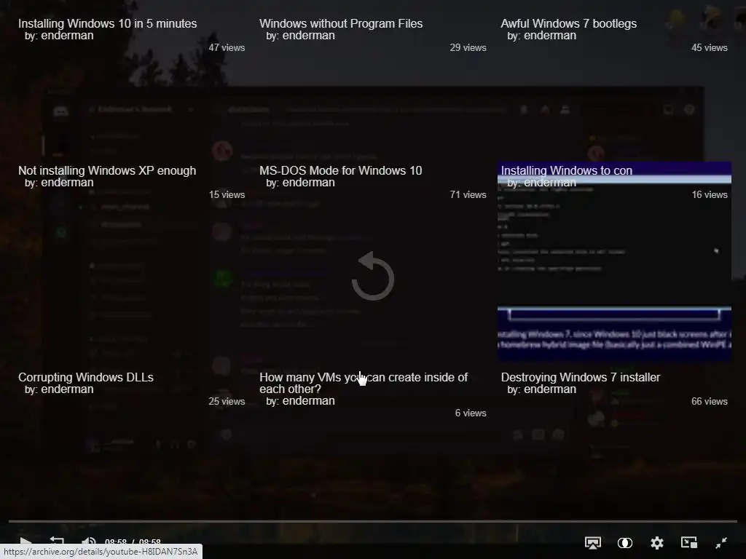Click 'by: enderman' under Windows without Program Files
Screen dimensions: 746x559
click(x=300, y=36)
